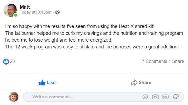The height and width of the screenshot is (105, 188).
Task: Click Matt's profile picture
Action: (x=10, y=10)
